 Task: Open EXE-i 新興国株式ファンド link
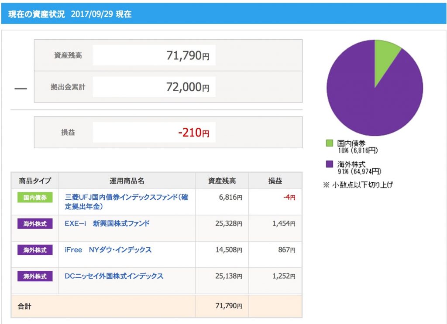pyautogui.click(x=107, y=224)
